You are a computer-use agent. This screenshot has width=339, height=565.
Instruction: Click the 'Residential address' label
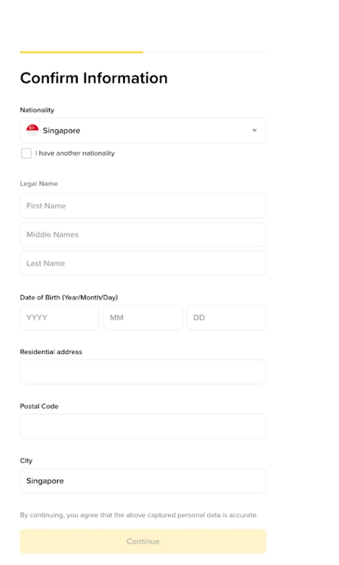51,352
